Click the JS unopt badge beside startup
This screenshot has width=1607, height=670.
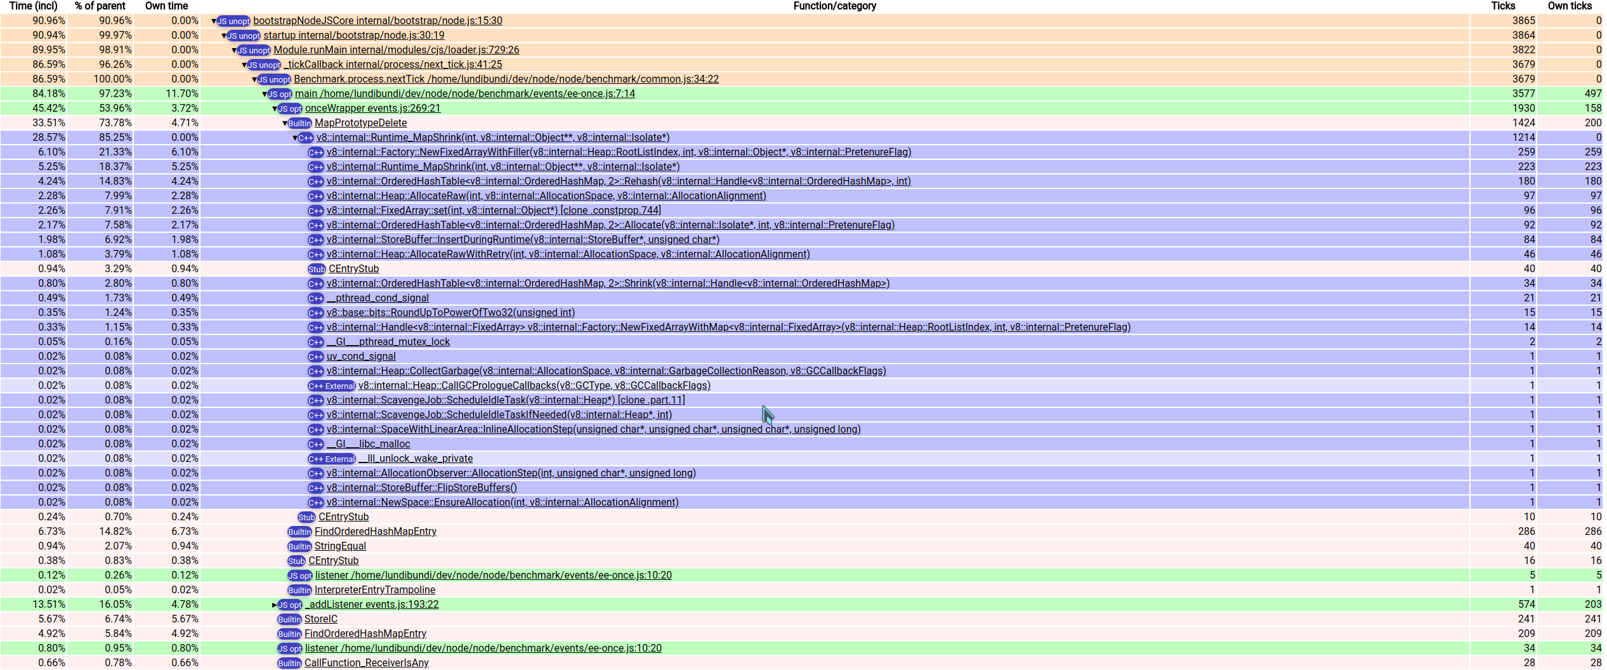[244, 36]
